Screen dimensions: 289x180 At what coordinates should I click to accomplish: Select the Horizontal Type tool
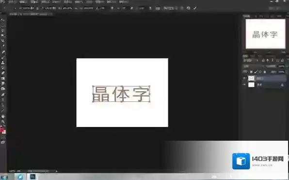(3, 100)
